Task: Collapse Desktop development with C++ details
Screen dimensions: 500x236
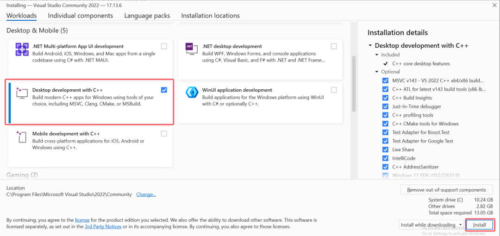Action: (370, 46)
